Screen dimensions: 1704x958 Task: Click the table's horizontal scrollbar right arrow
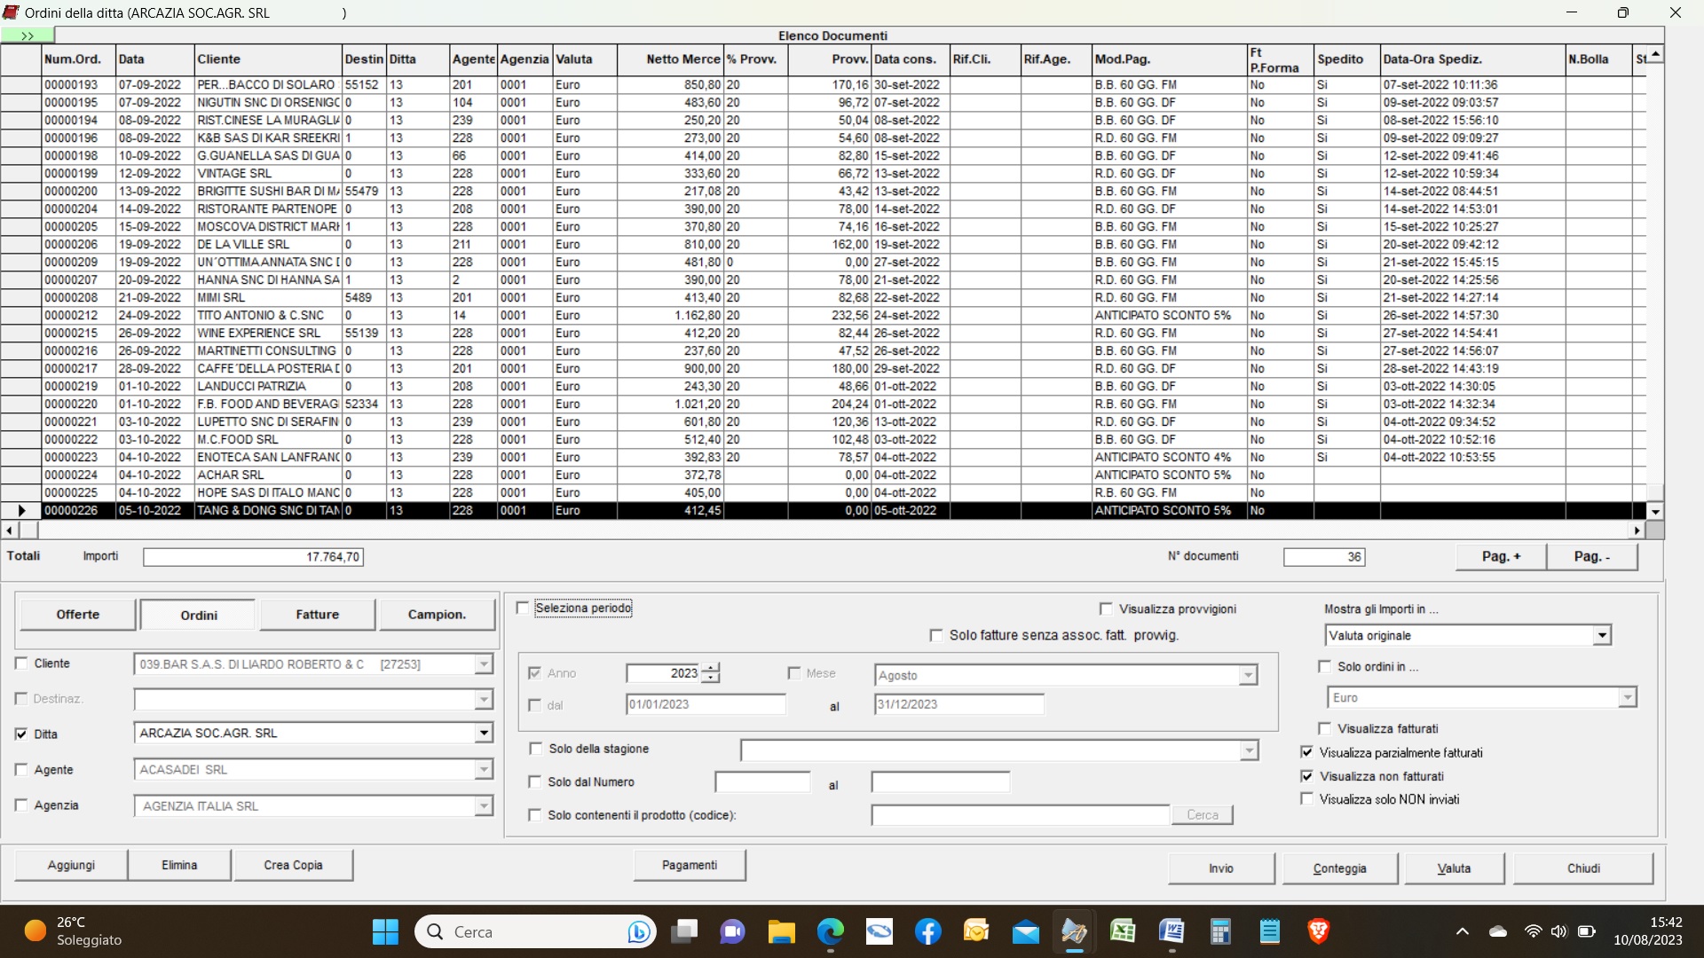(1637, 530)
